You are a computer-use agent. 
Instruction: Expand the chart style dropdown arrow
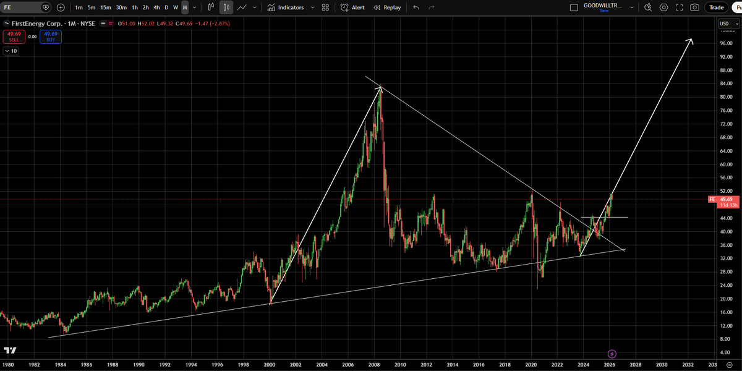tap(254, 7)
